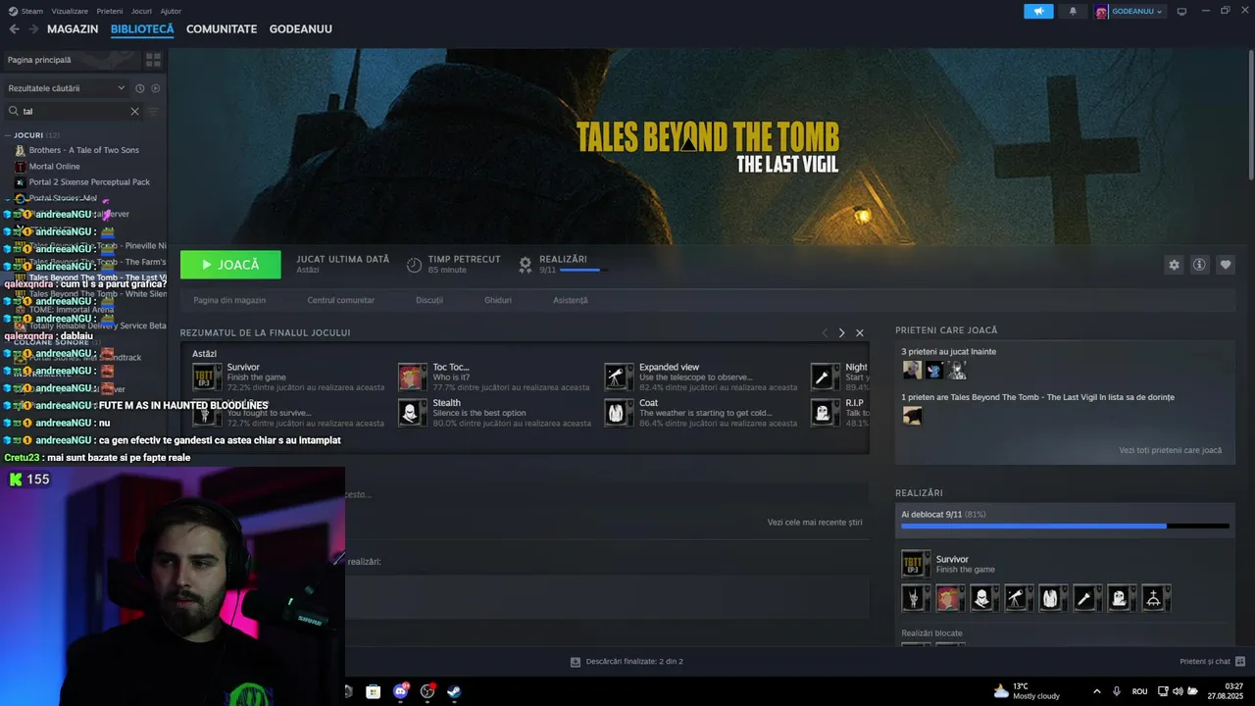1255x706 pixels.
Task: Open game settings gear icon
Action: coord(1174,265)
